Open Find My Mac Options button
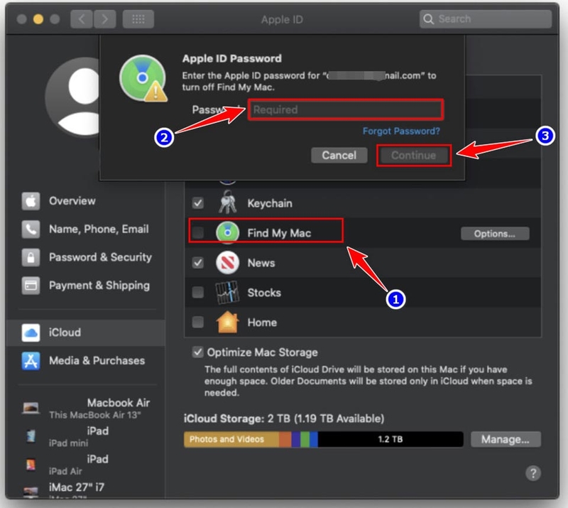 tap(495, 234)
